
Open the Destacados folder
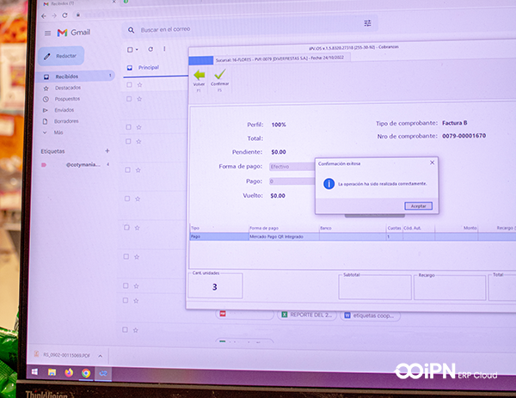coord(67,88)
